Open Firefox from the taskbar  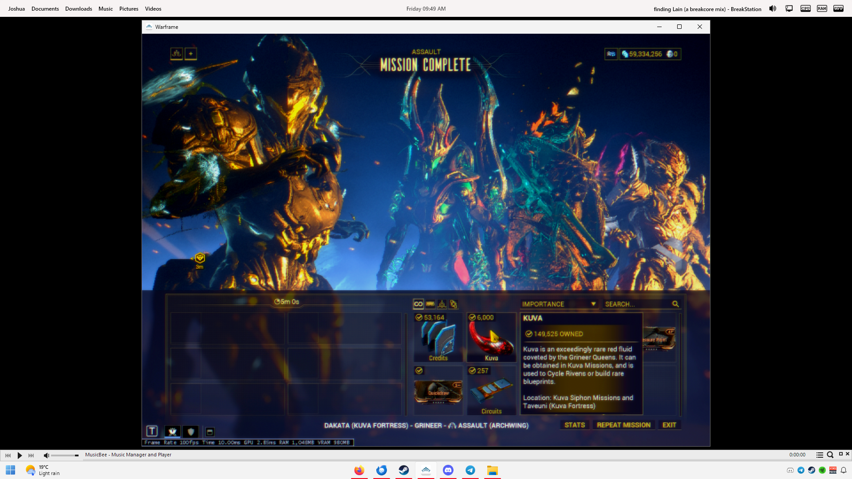point(359,470)
